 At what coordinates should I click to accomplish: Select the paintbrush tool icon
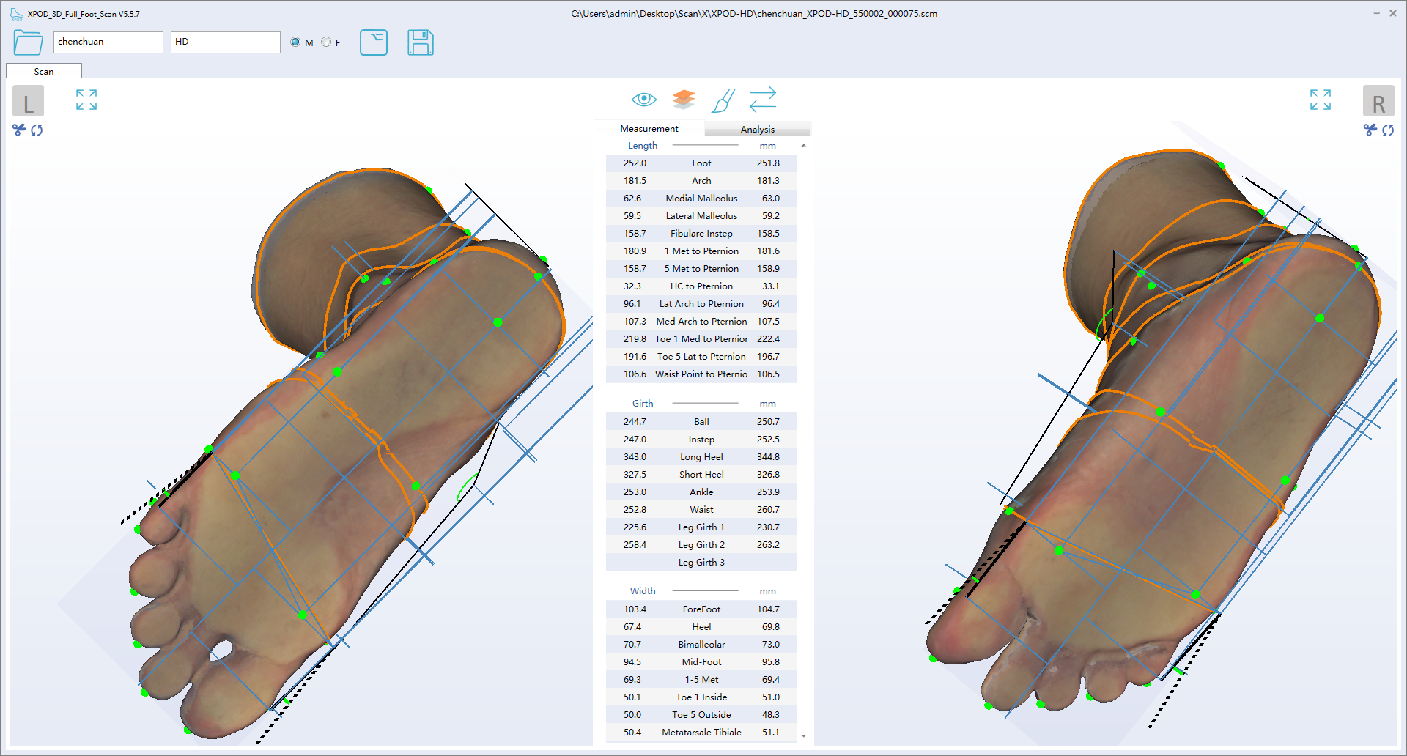click(x=723, y=100)
